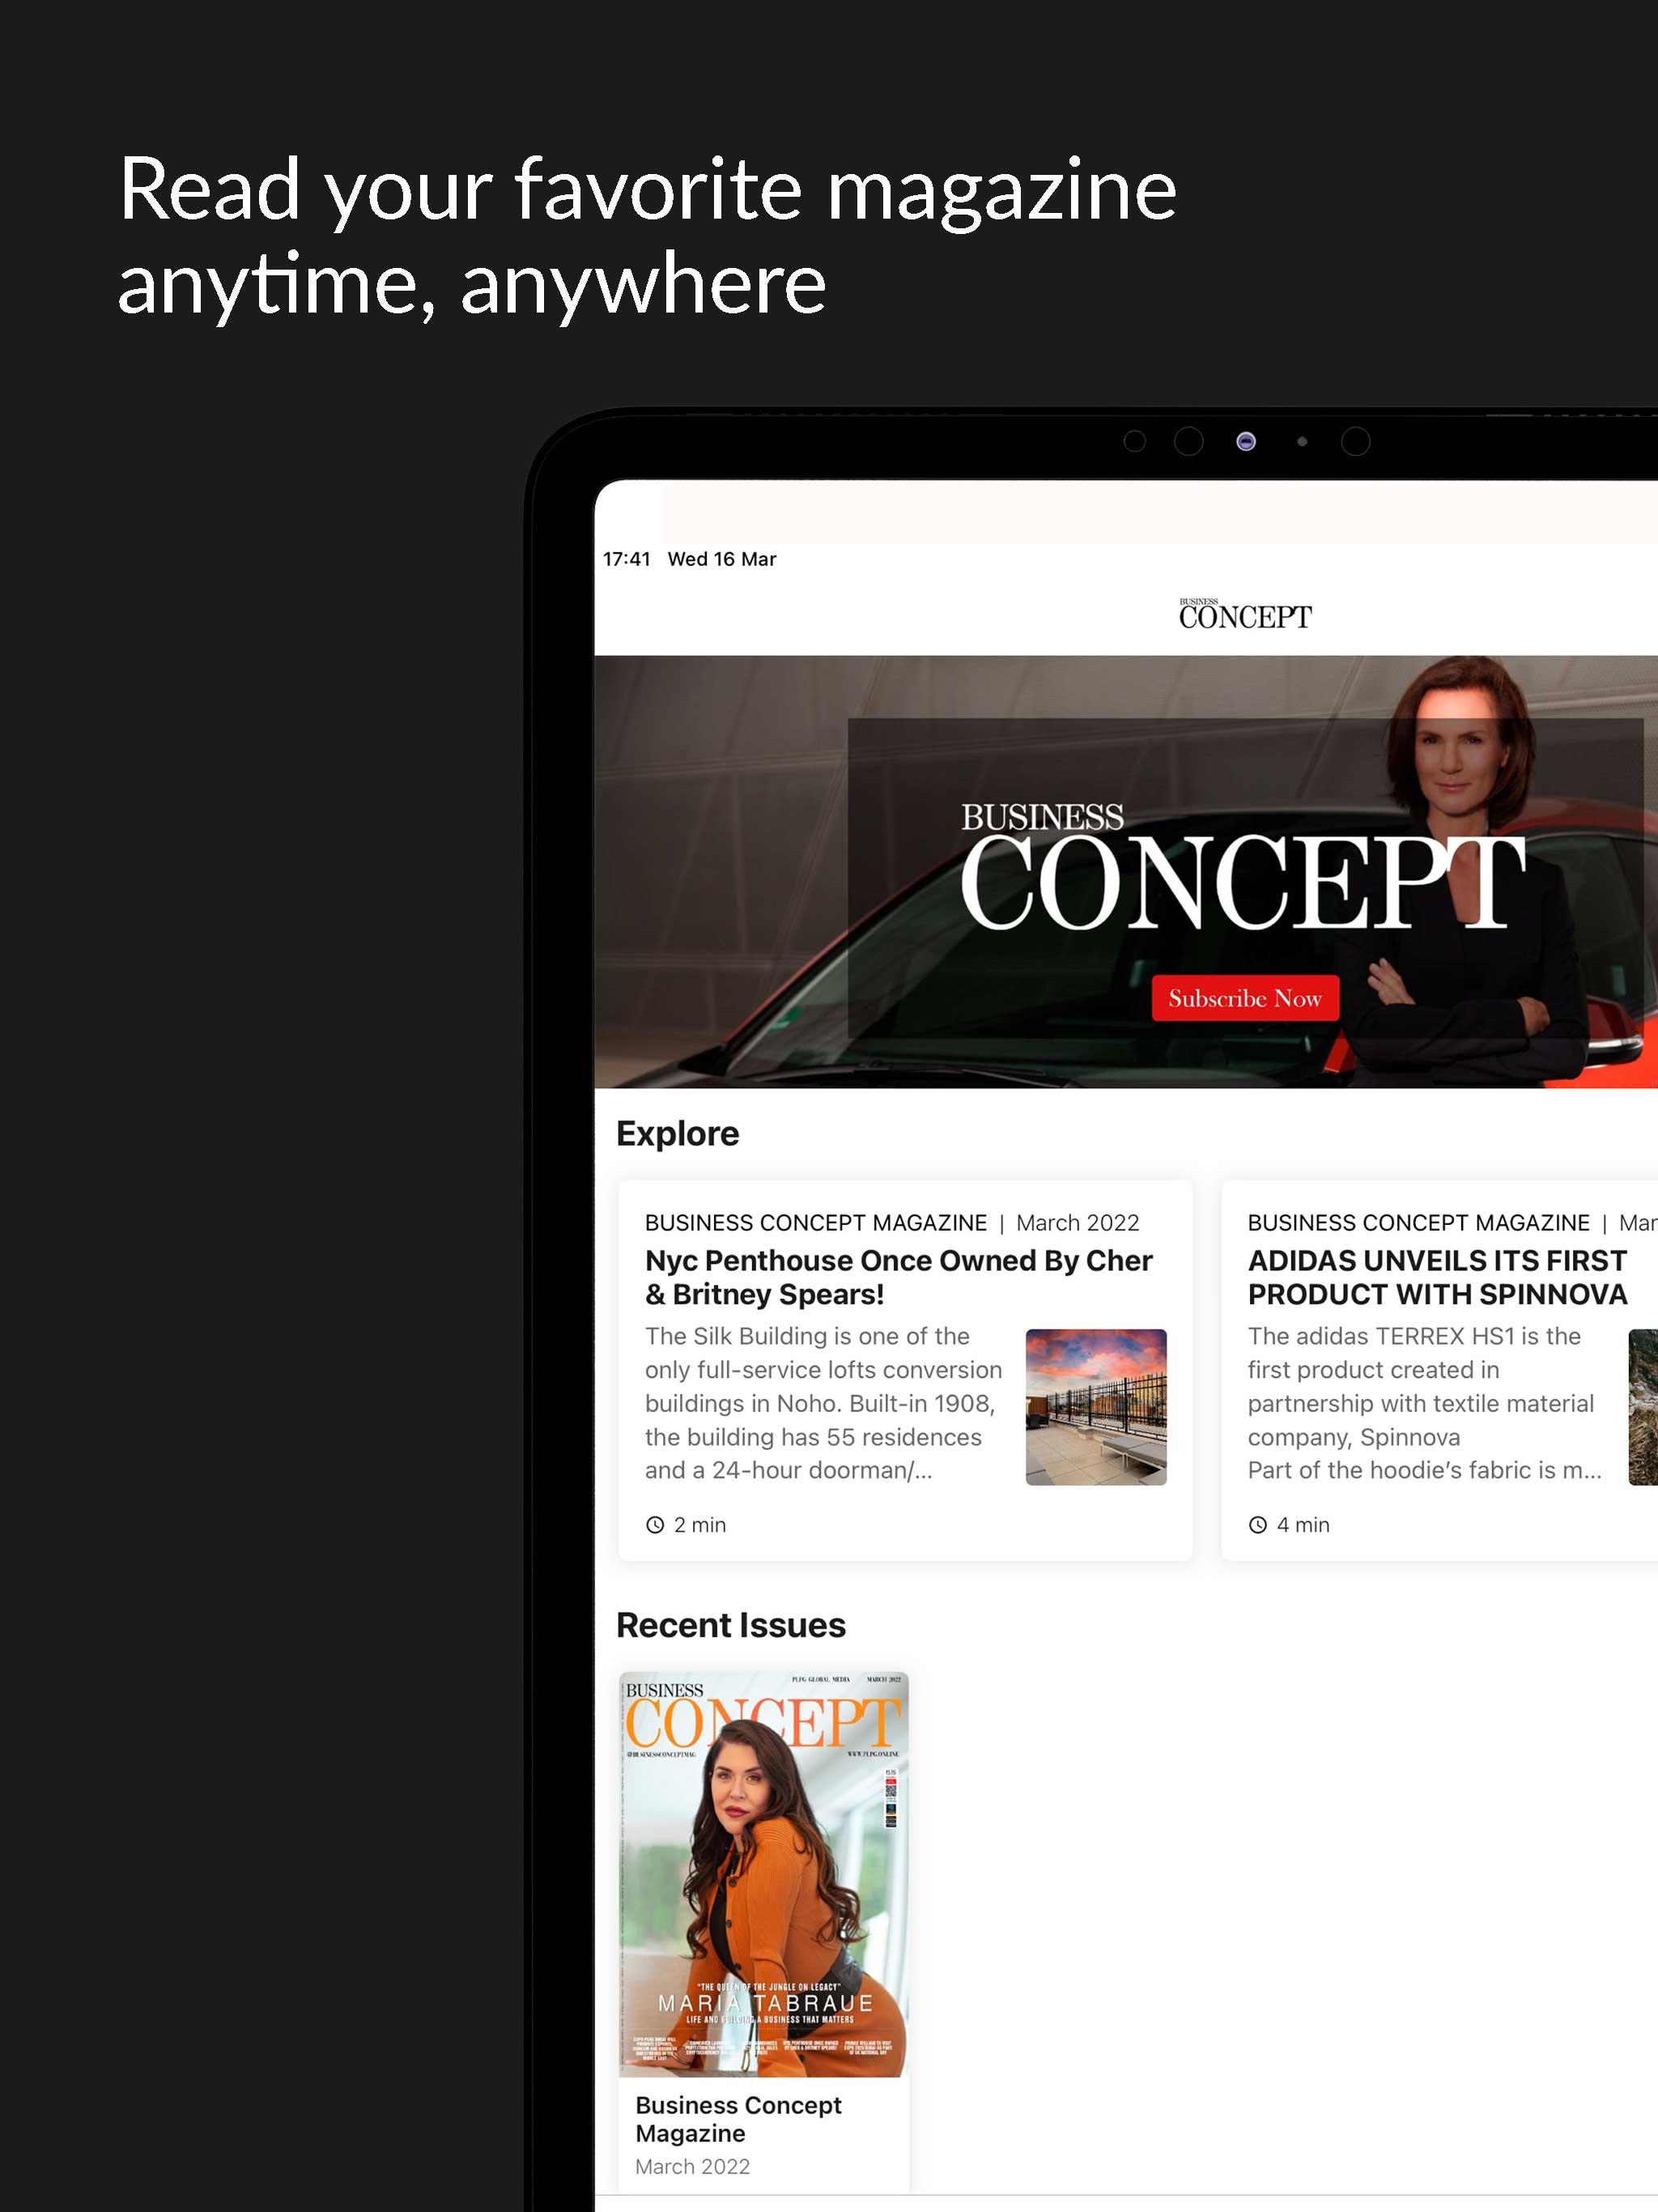Click the 4 min read time text

pyautogui.click(x=1303, y=1525)
